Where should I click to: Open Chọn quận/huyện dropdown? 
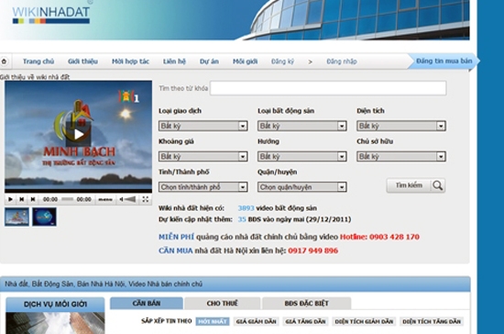point(301,187)
